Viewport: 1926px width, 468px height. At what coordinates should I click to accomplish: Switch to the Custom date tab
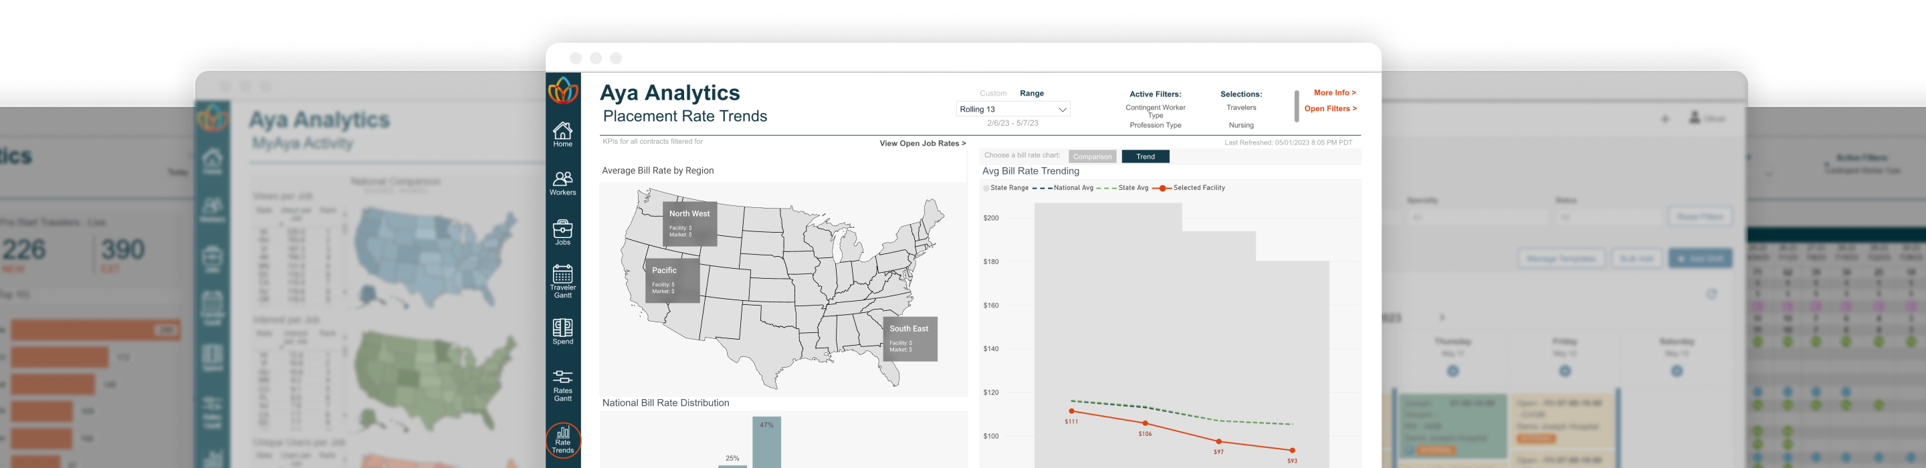point(993,94)
